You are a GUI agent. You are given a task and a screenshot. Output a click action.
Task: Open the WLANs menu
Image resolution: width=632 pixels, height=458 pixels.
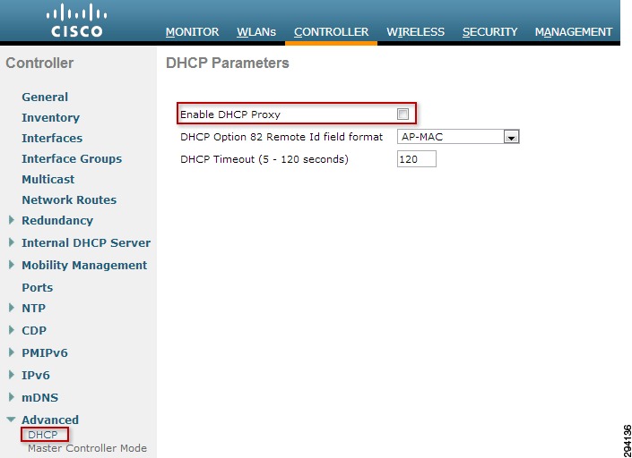tap(256, 32)
